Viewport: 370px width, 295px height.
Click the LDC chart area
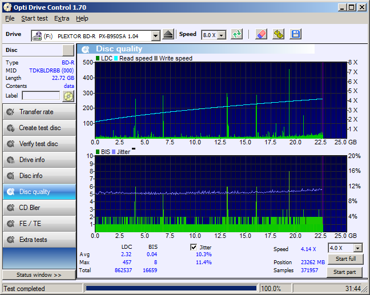click(x=221, y=100)
